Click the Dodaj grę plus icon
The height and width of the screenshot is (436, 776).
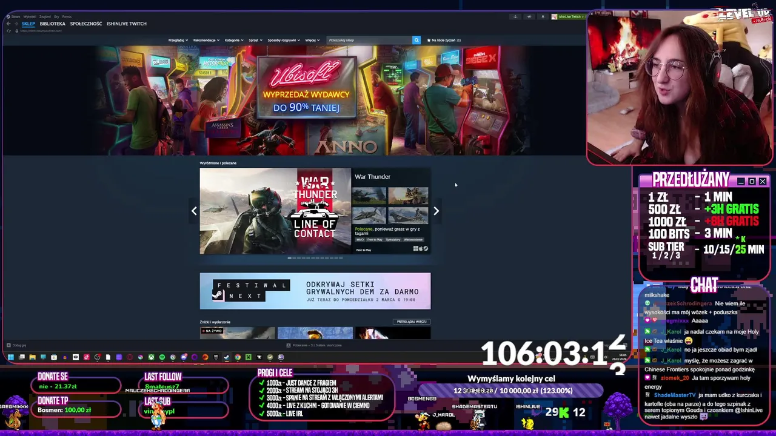click(8, 345)
